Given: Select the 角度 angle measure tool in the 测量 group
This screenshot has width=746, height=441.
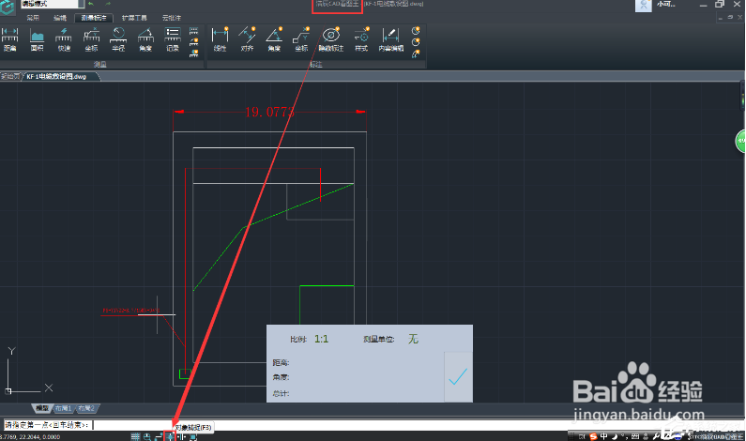Looking at the screenshot, I should click(145, 39).
